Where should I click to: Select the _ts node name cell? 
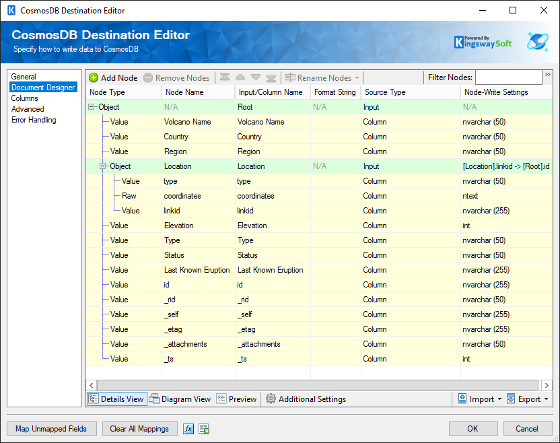coord(198,359)
